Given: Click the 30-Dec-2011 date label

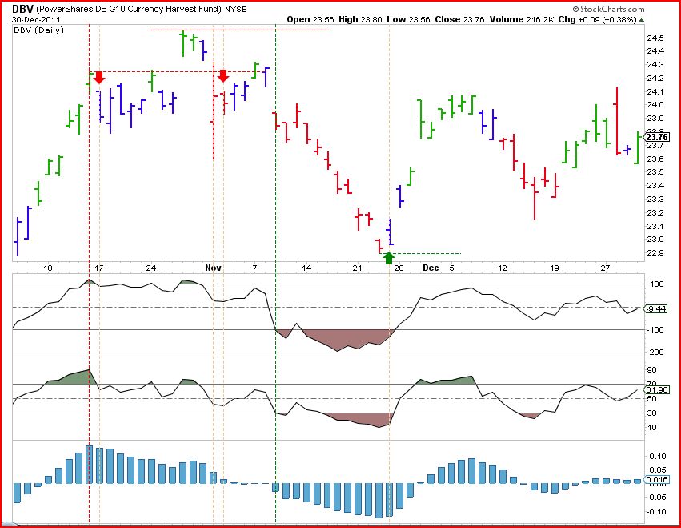Looking at the screenshot, I should (x=36, y=19).
